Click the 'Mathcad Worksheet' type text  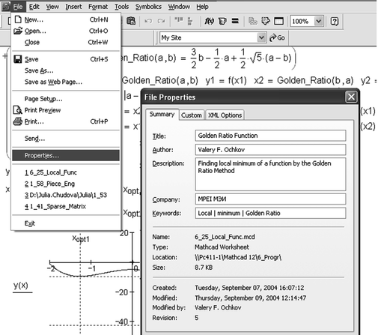coord(222,247)
